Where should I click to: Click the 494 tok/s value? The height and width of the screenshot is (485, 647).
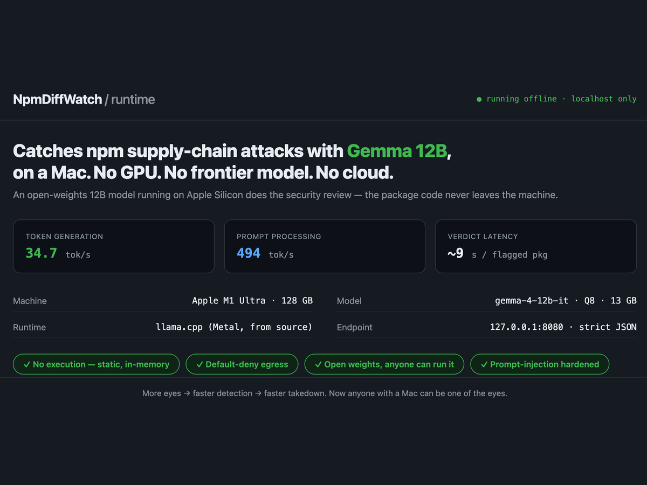265,253
